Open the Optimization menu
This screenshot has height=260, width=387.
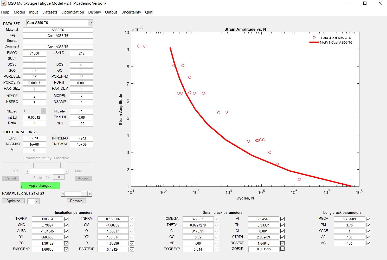coord(73,12)
